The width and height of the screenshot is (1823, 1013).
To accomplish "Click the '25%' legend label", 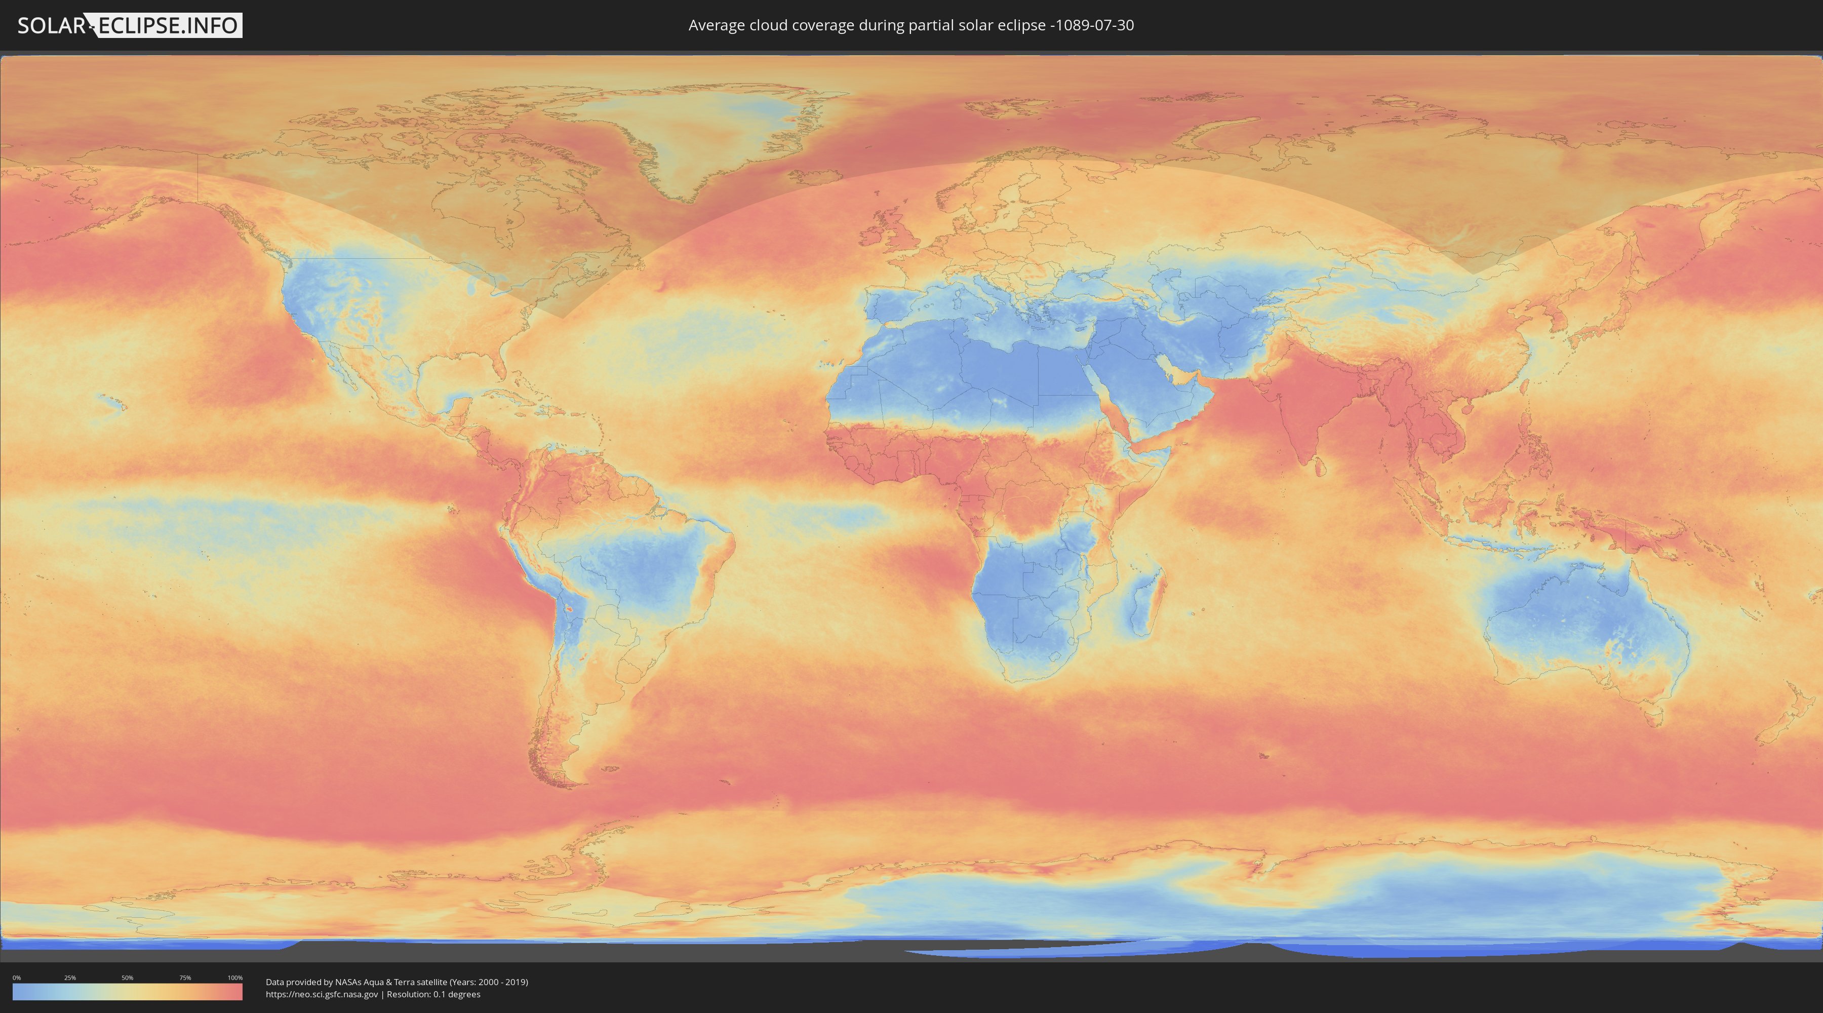I will click(70, 978).
